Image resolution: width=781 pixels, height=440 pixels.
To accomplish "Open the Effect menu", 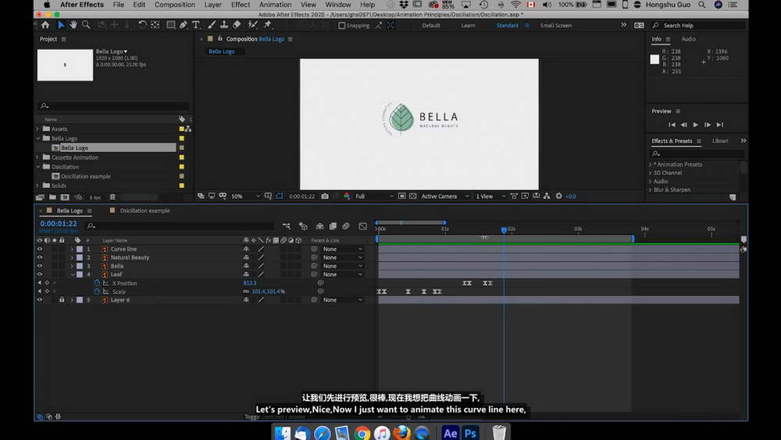I will (x=241, y=5).
